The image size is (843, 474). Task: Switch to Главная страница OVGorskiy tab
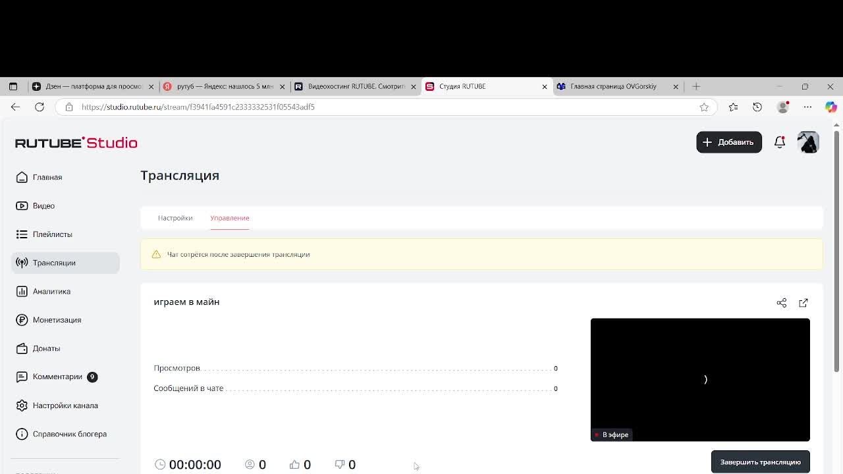pyautogui.click(x=618, y=86)
